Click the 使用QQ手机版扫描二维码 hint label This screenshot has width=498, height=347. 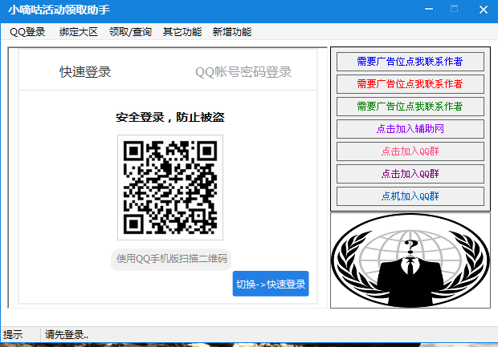(171, 259)
